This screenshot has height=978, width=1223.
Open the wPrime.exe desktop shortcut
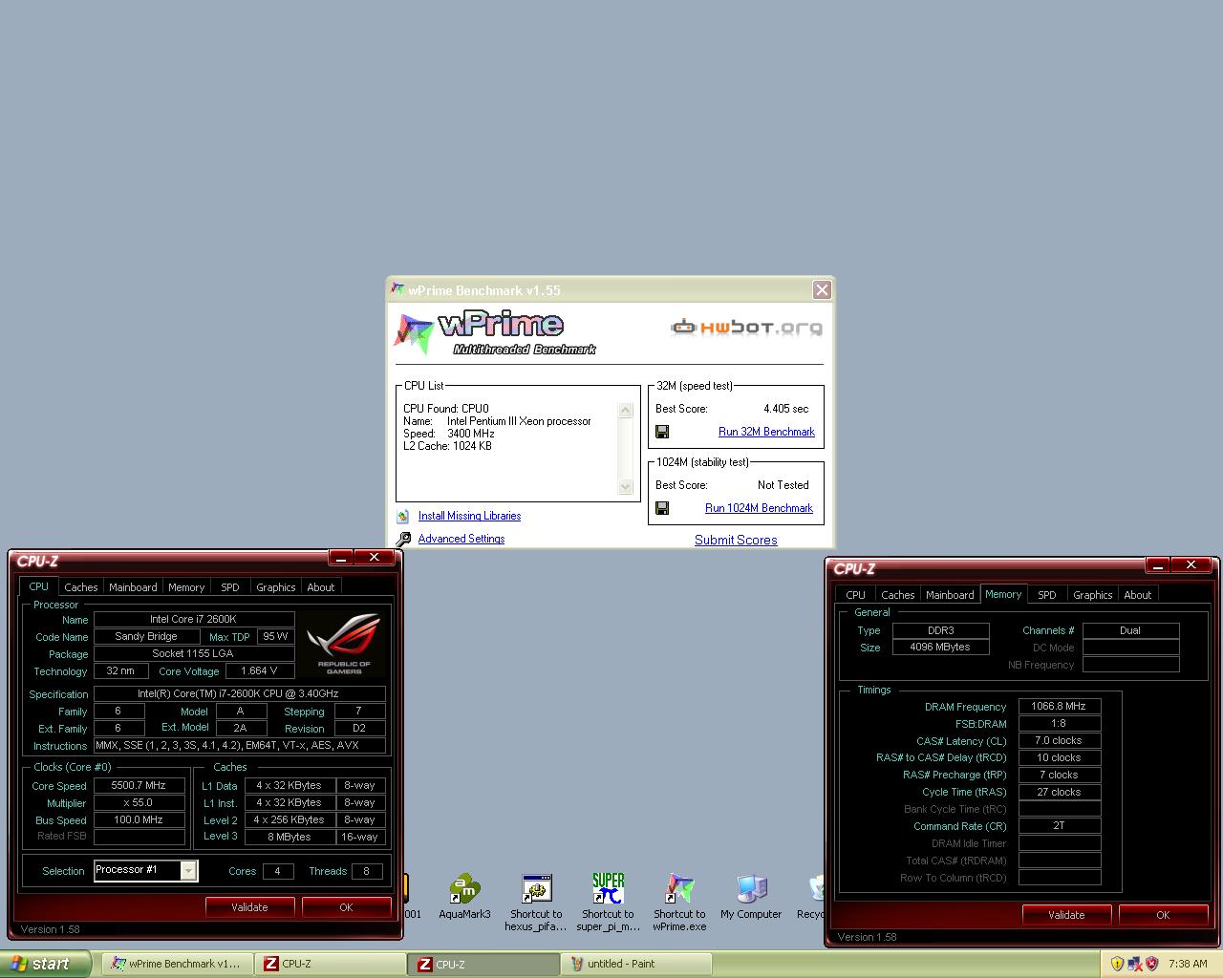point(679,890)
